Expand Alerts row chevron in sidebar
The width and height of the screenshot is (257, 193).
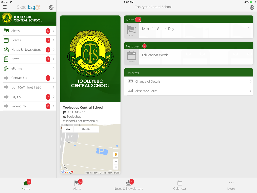click(x=54, y=31)
